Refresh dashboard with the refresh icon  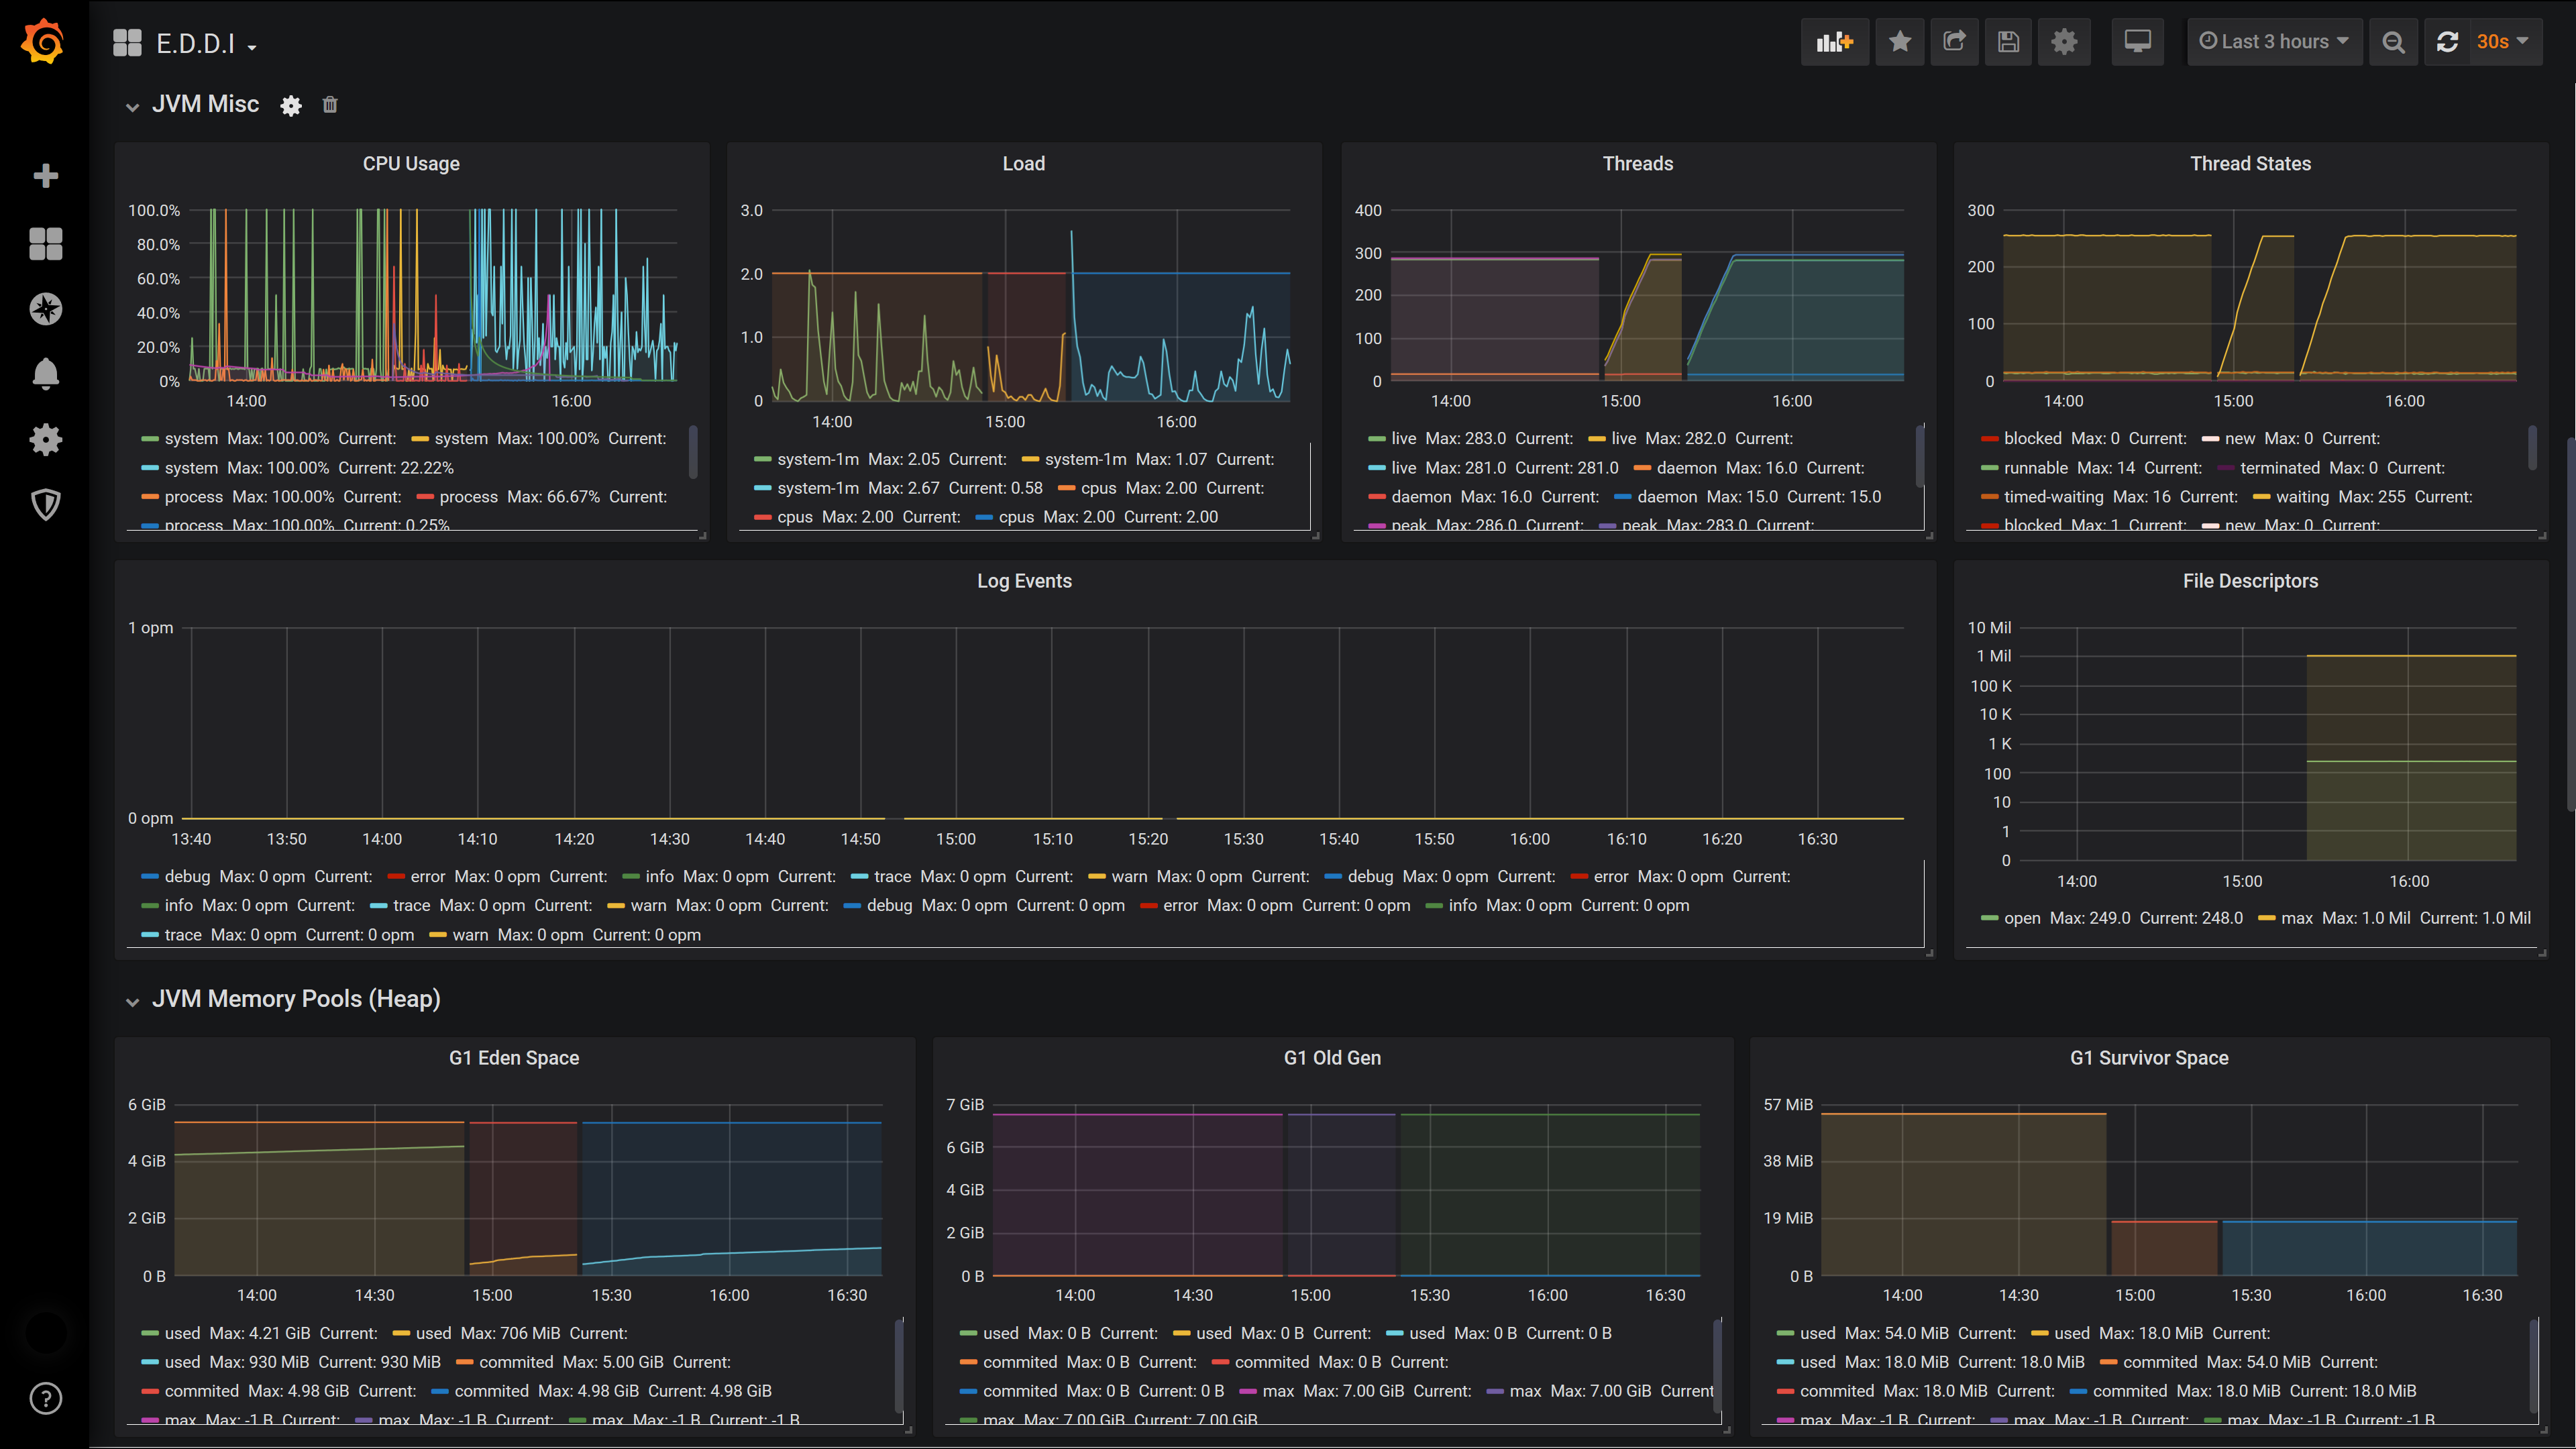[2447, 42]
